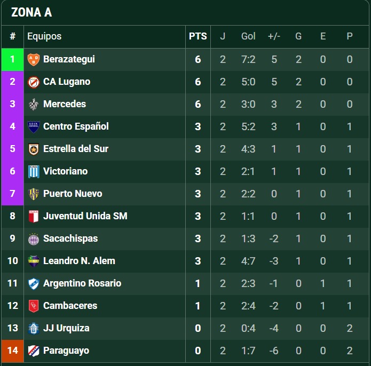Click the green position 1 badge

tap(12, 60)
